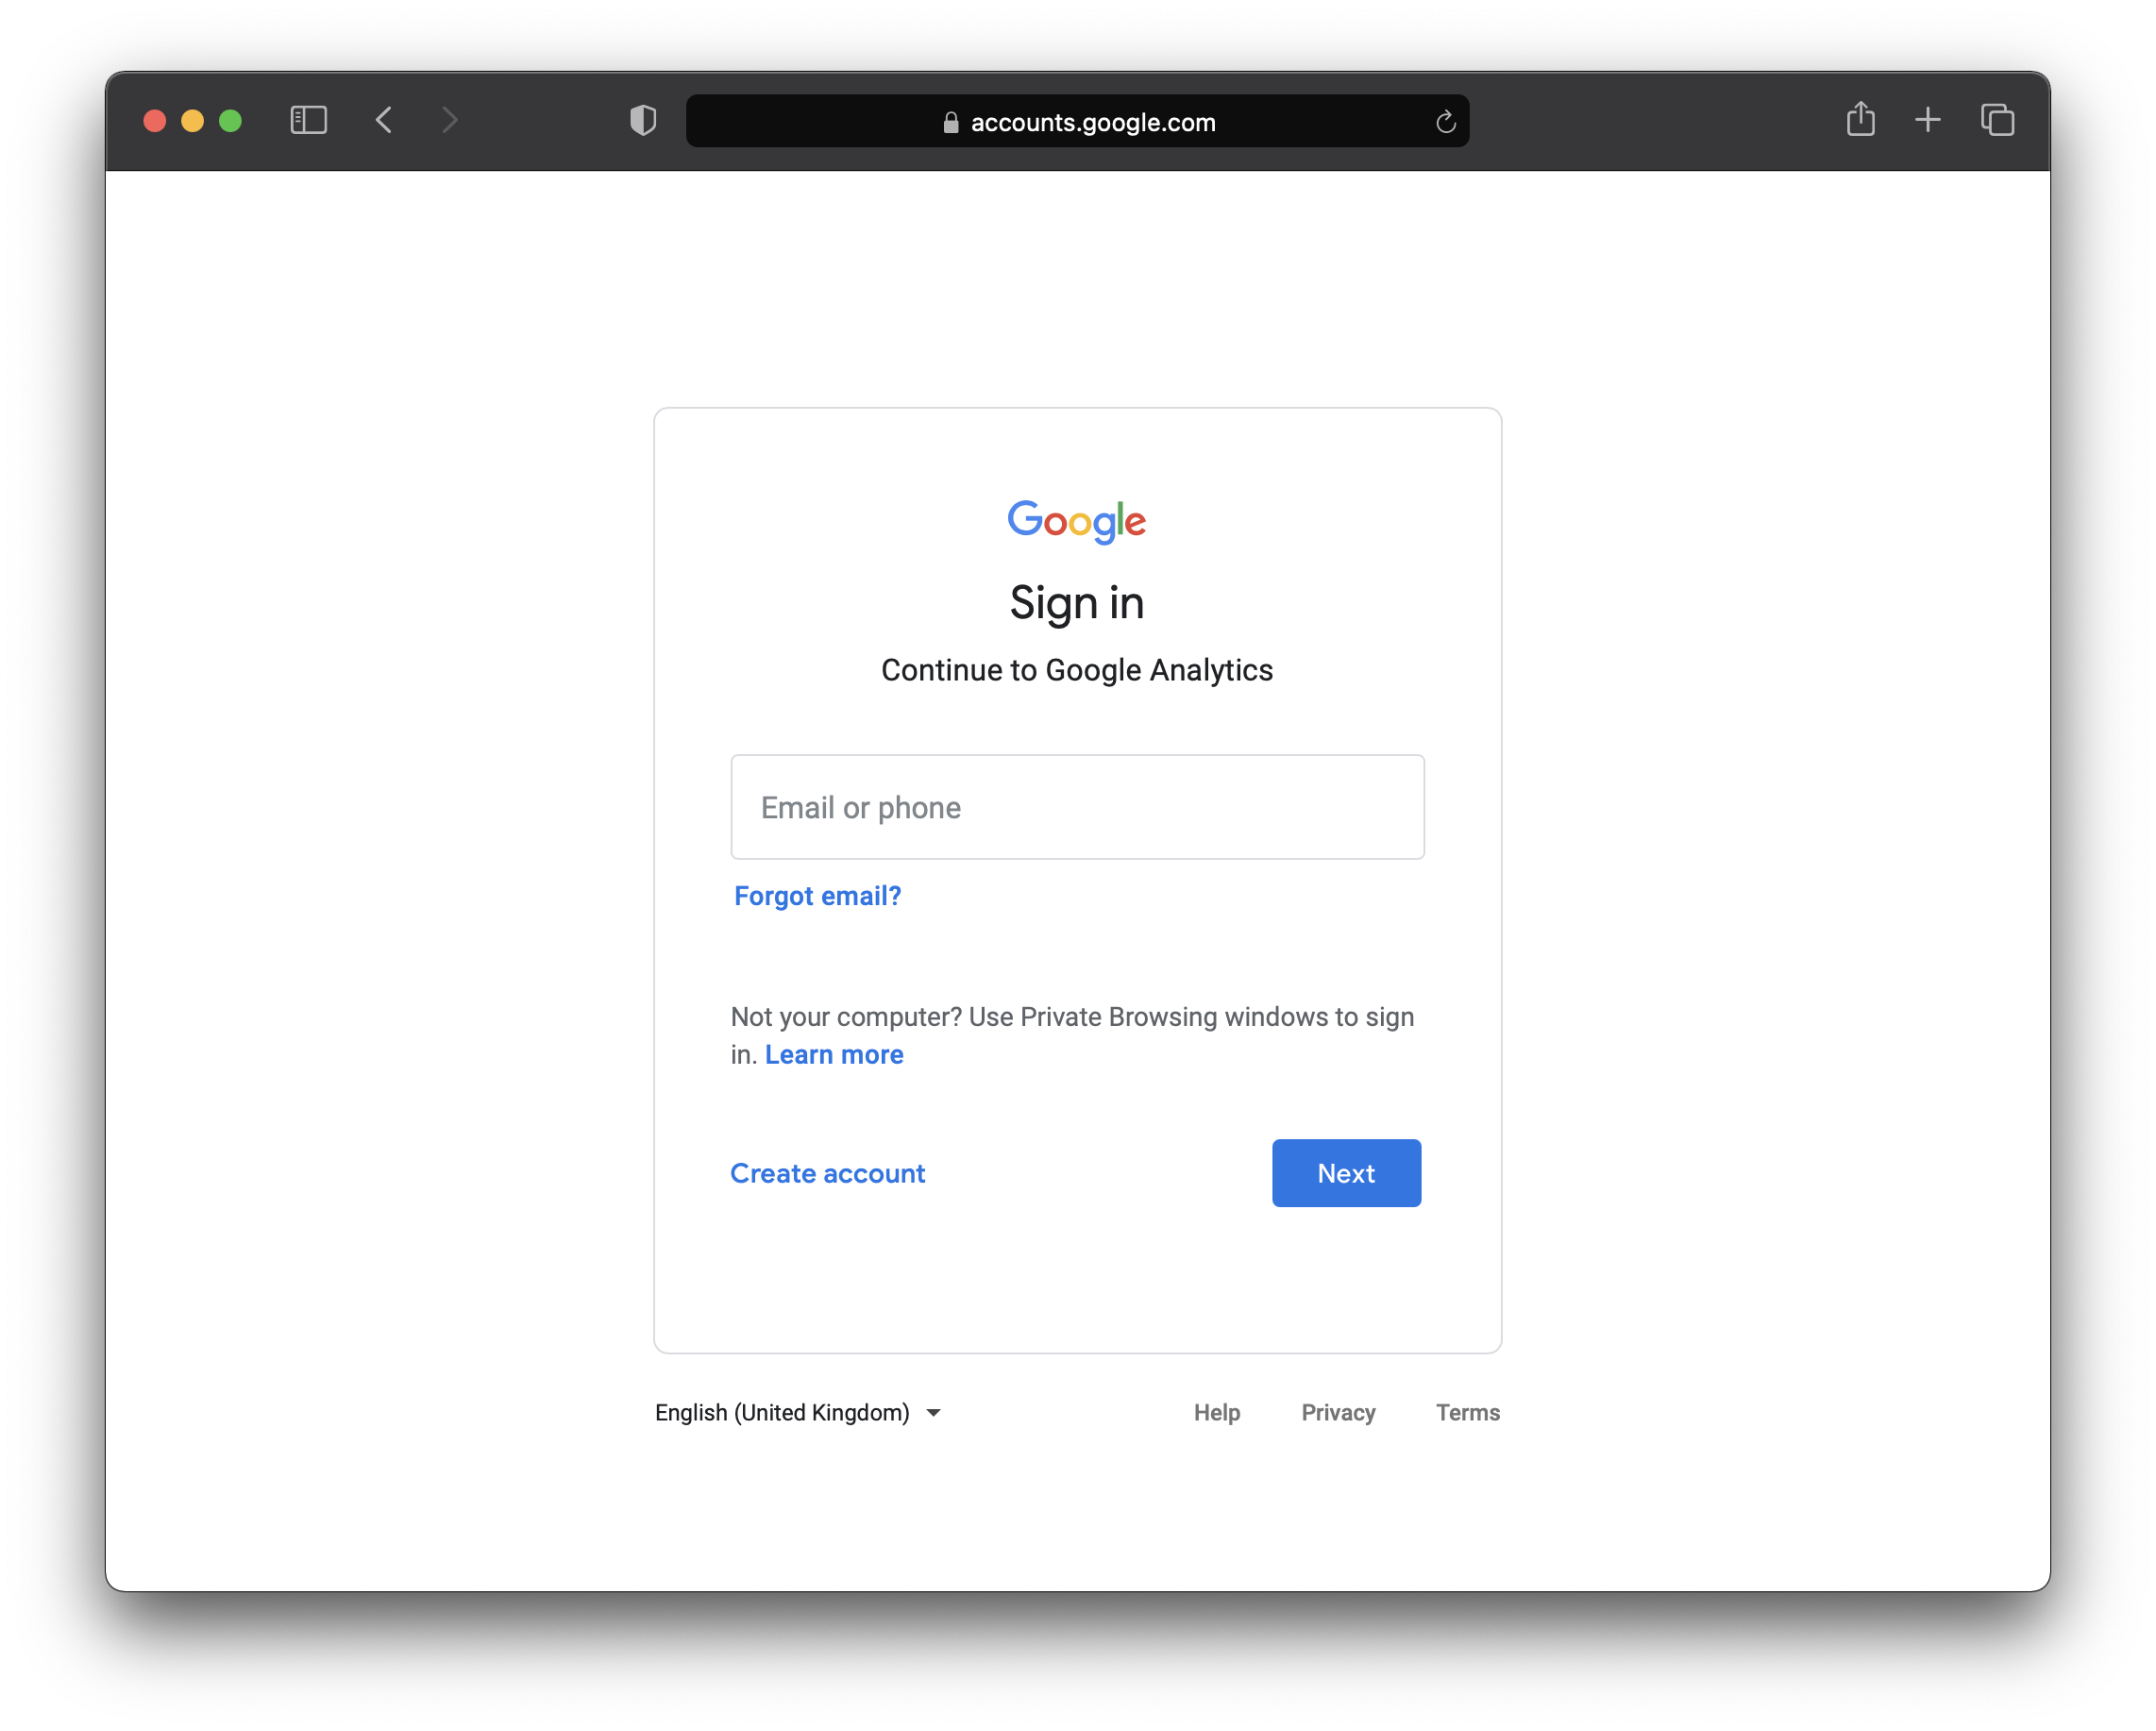Open the Privacy footer link
The height and width of the screenshot is (1731, 2156).
(x=1338, y=1412)
